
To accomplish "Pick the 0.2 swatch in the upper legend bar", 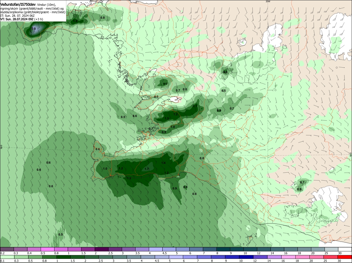I will click(x=7, y=249).
